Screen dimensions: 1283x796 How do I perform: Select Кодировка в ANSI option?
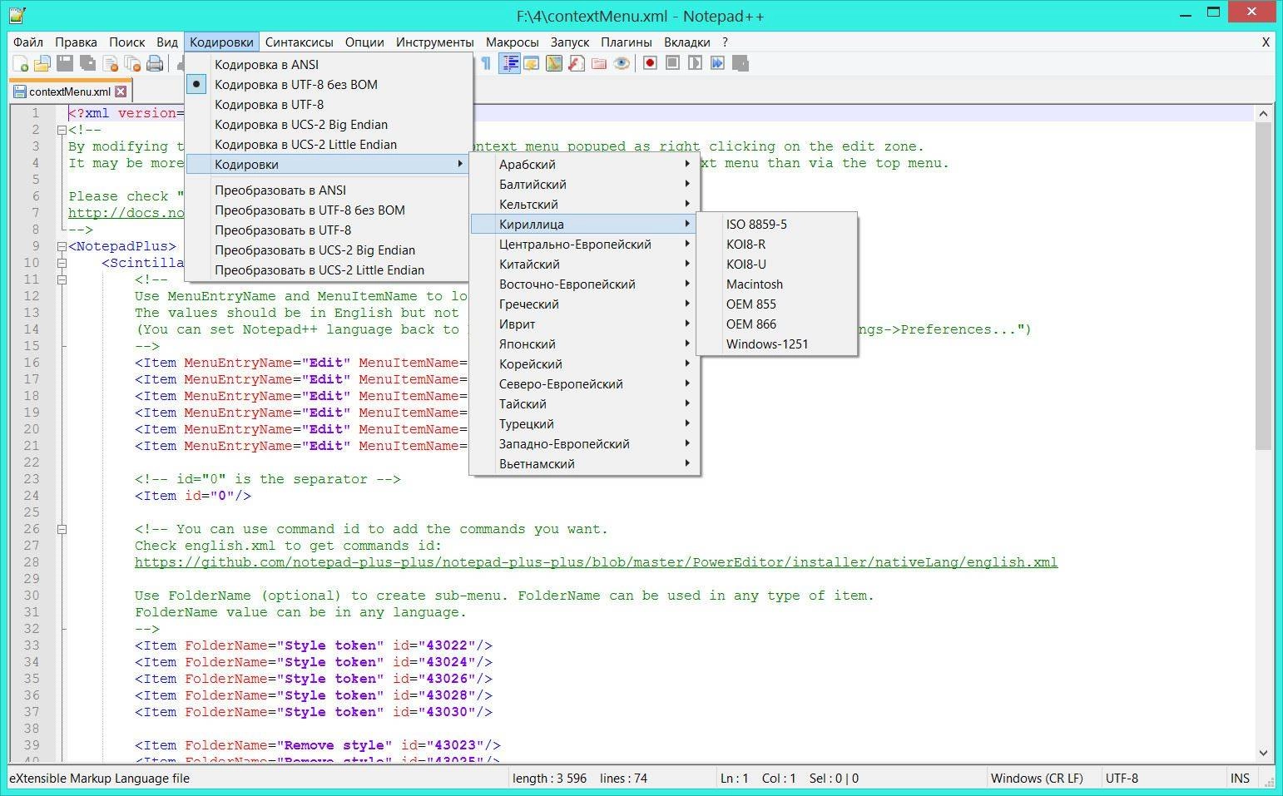pyautogui.click(x=328, y=64)
